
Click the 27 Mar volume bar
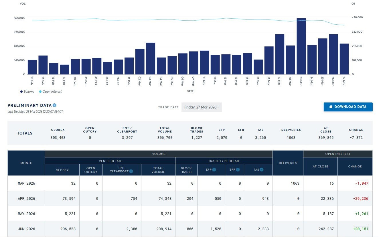tap(344, 59)
